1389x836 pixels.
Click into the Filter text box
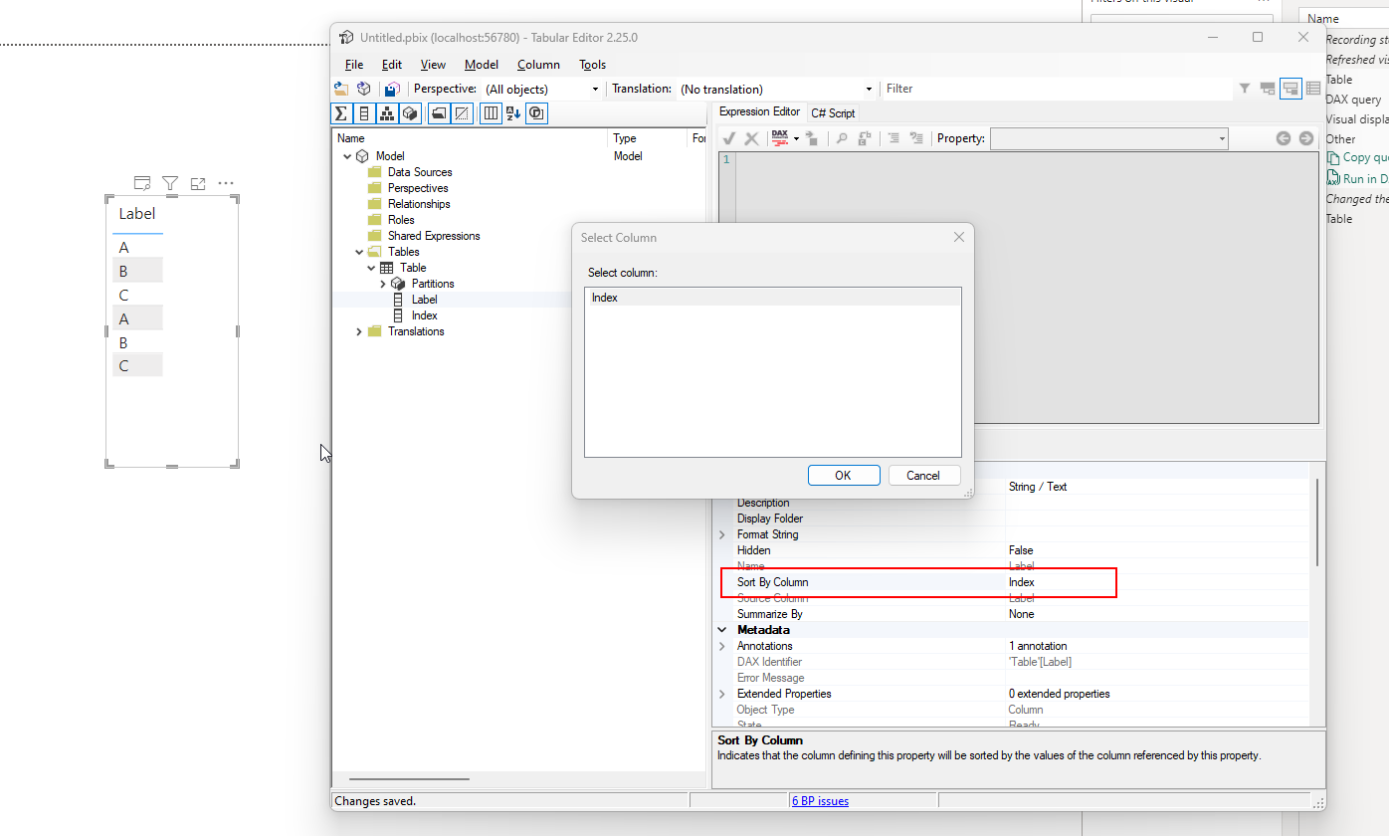[x=1057, y=89]
